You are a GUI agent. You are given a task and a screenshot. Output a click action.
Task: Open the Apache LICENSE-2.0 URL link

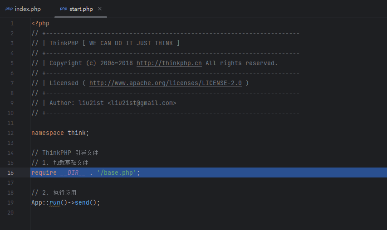(165, 83)
